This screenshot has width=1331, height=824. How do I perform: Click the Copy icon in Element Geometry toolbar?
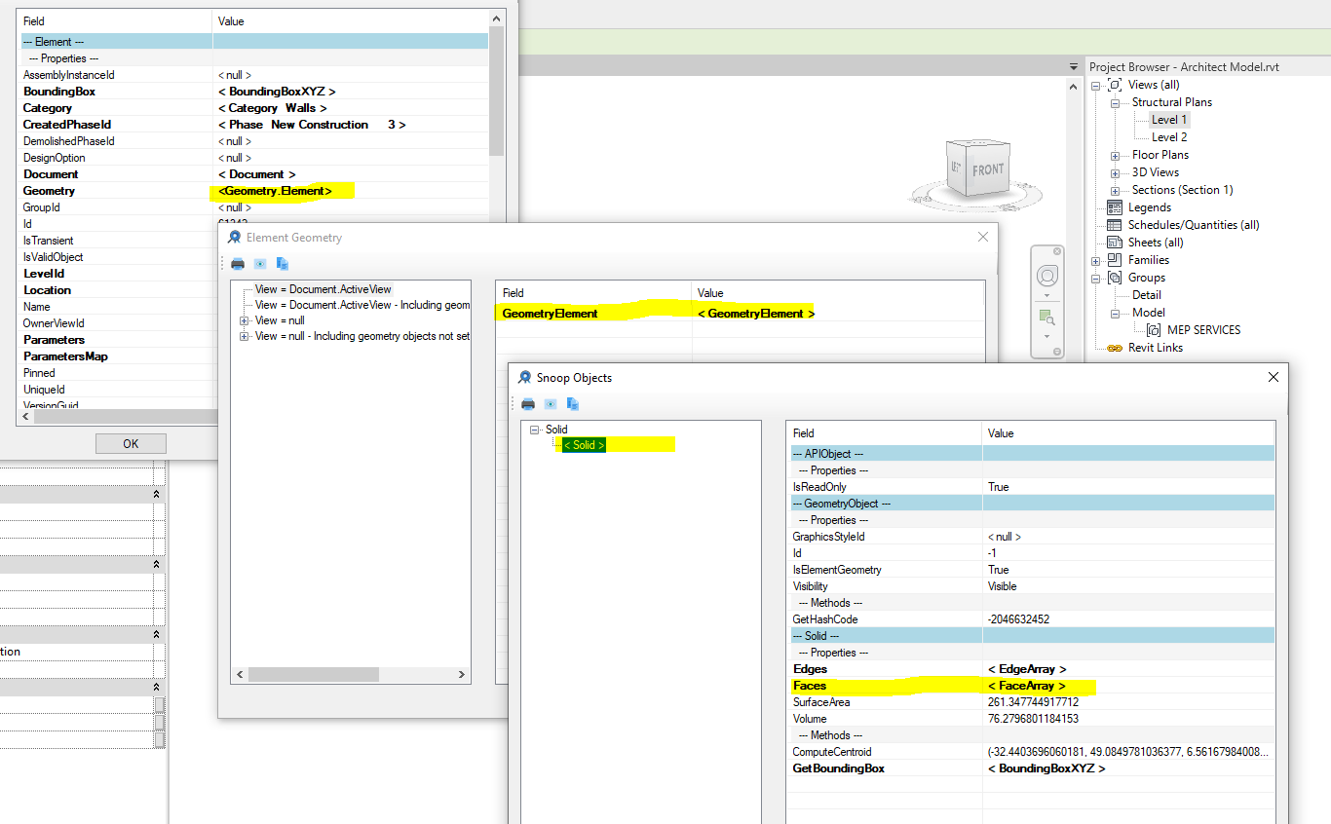[x=283, y=263]
